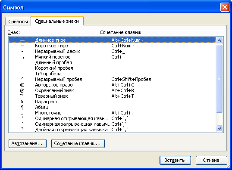Pick Двойная открывающая кавычка entry
The height and width of the screenshot is (170, 232).
[112, 130]
